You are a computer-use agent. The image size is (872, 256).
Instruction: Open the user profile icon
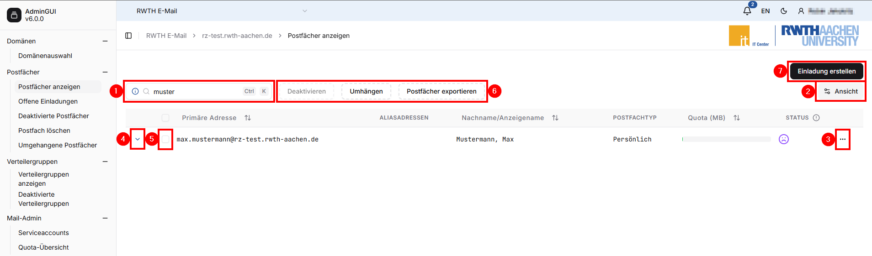[801, 11]
